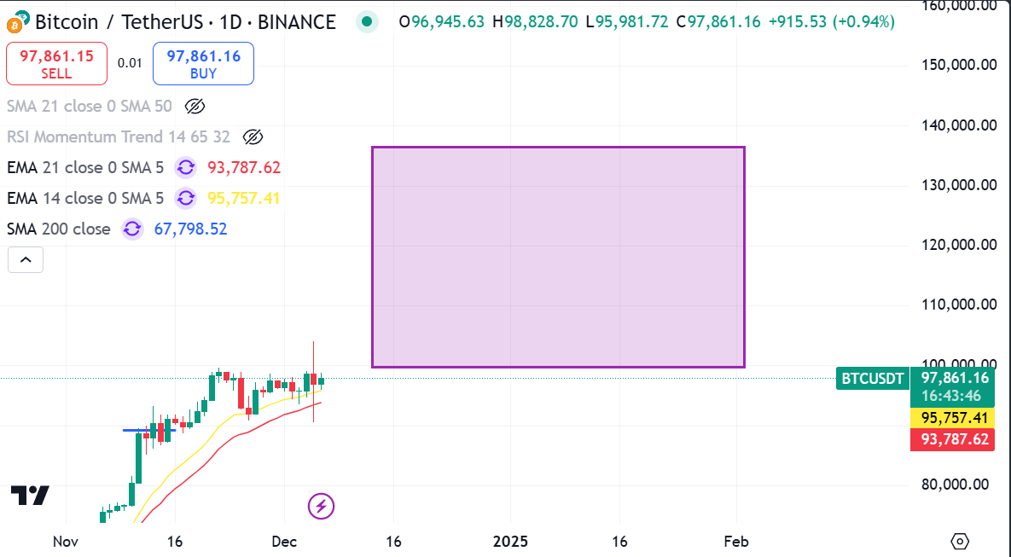Click EMA 21 refresh status icon
Image resolution: width=1011 pixels, height=557 pixels.
point(186,168)
